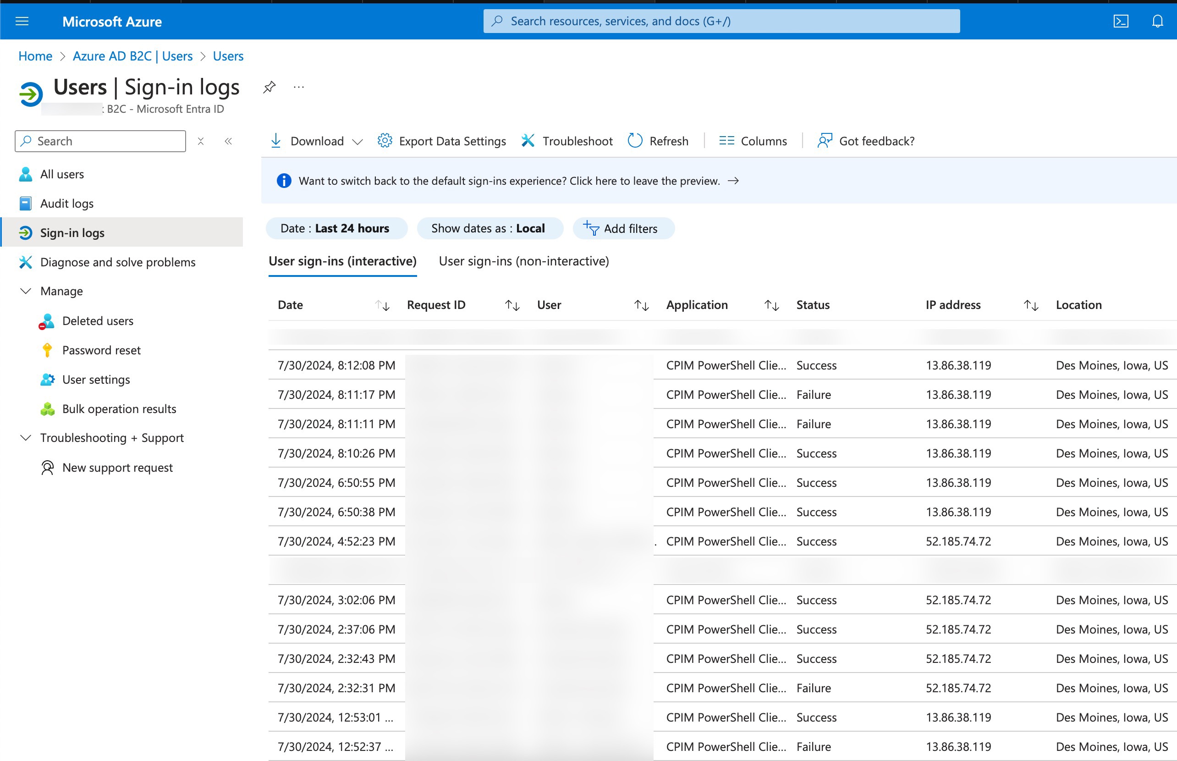Screen dimensions: 1177x761
Task: Click the Password reset key icon
Action: point(47,350)
